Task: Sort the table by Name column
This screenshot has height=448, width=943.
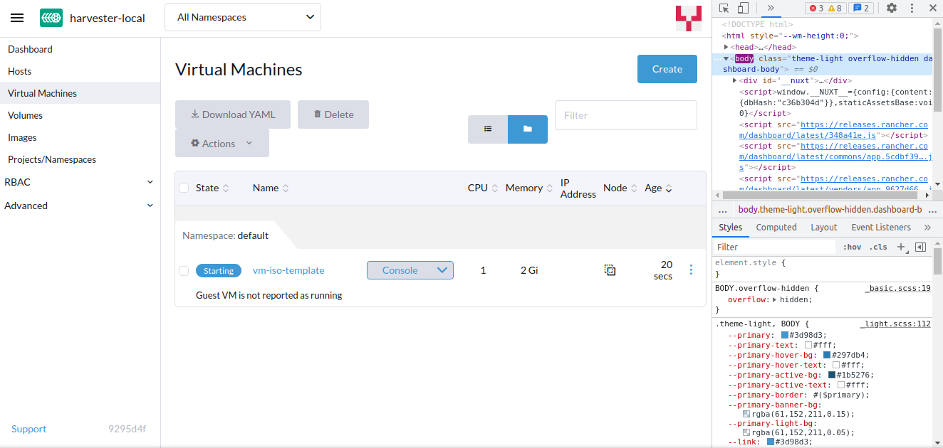Action: tap(271, 188)
